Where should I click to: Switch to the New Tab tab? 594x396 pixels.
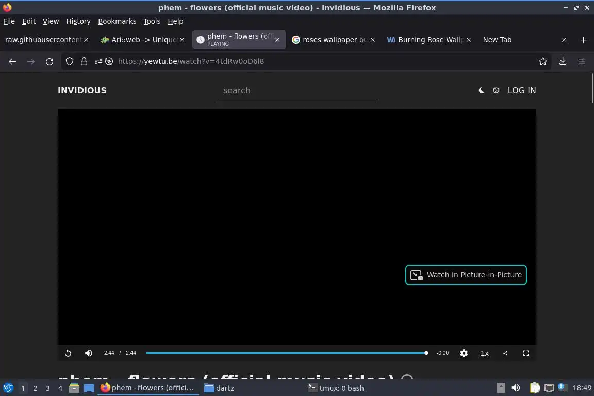tap(497, 40)
